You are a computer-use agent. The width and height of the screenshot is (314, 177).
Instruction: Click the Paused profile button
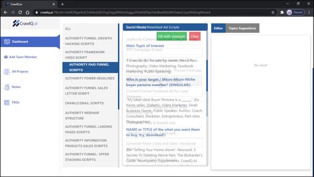point(295,12)
